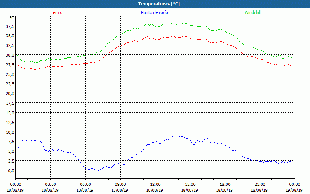This screenshot has width=310, height=194.
Task: Click the 21:00 time axis label
Action: (x=260, y=185)
